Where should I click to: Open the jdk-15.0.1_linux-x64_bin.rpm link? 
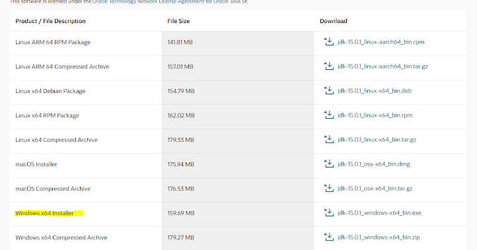pos(375,115)
